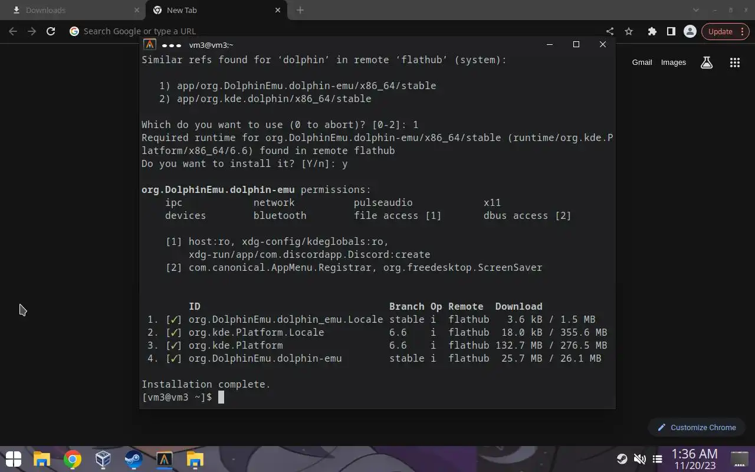Viewport: 755px width, 472px height.
Task: Click Chrome's forward arrow
Action: click(x=32, y=31)
